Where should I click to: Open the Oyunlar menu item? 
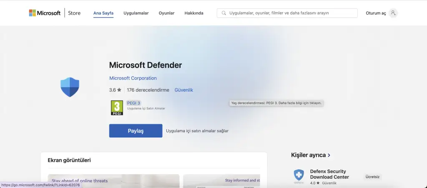tap(166, 13)
